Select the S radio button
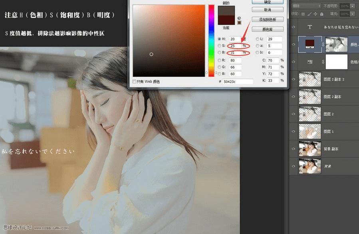This screenshot has width=359, height=234. (220, 46)
